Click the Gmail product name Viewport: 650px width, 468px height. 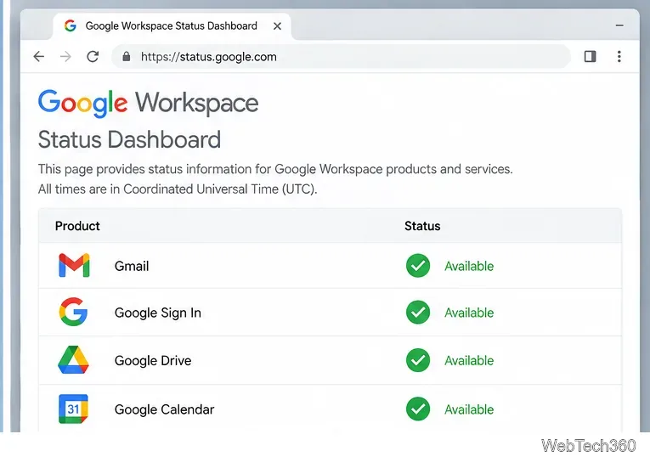(132, 266)
